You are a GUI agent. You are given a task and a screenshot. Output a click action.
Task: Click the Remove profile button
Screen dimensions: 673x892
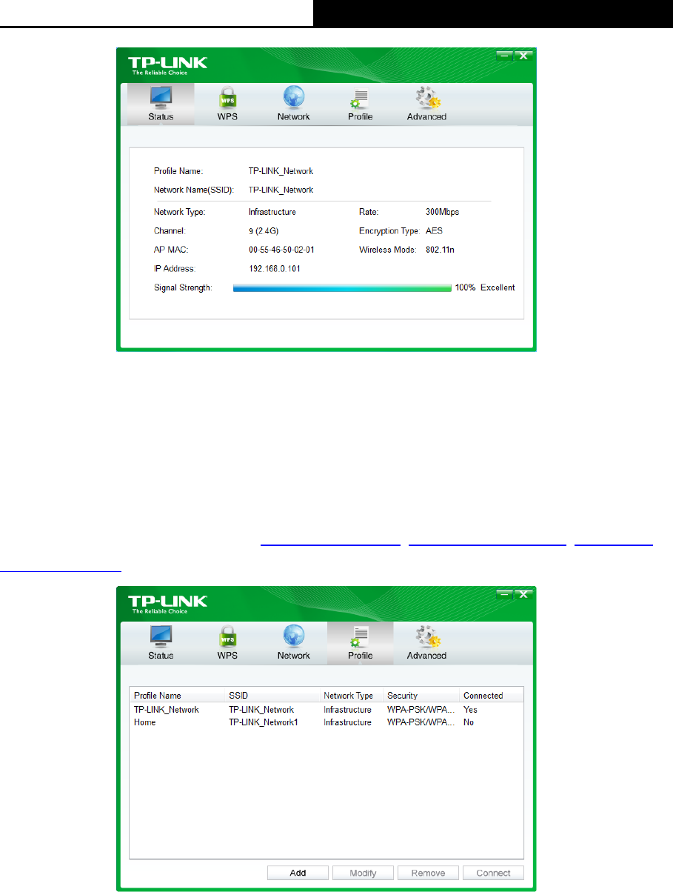[429, 873]
